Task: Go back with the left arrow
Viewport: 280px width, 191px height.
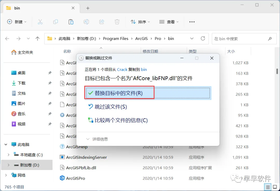Action: click(7, 39)
